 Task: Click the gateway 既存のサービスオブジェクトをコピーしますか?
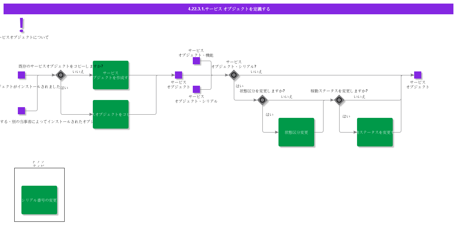point(61,75)
